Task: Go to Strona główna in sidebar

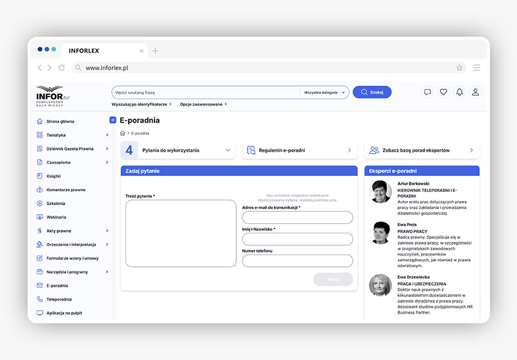Action: (60, 121)
